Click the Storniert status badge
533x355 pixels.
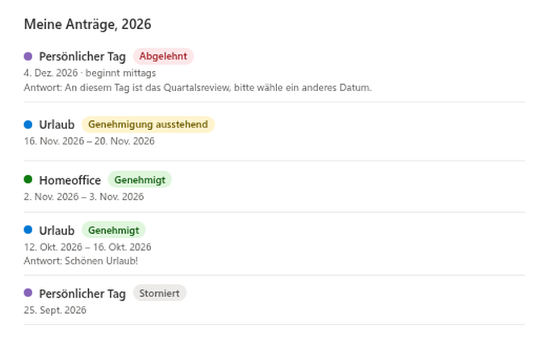pos(159,293)
